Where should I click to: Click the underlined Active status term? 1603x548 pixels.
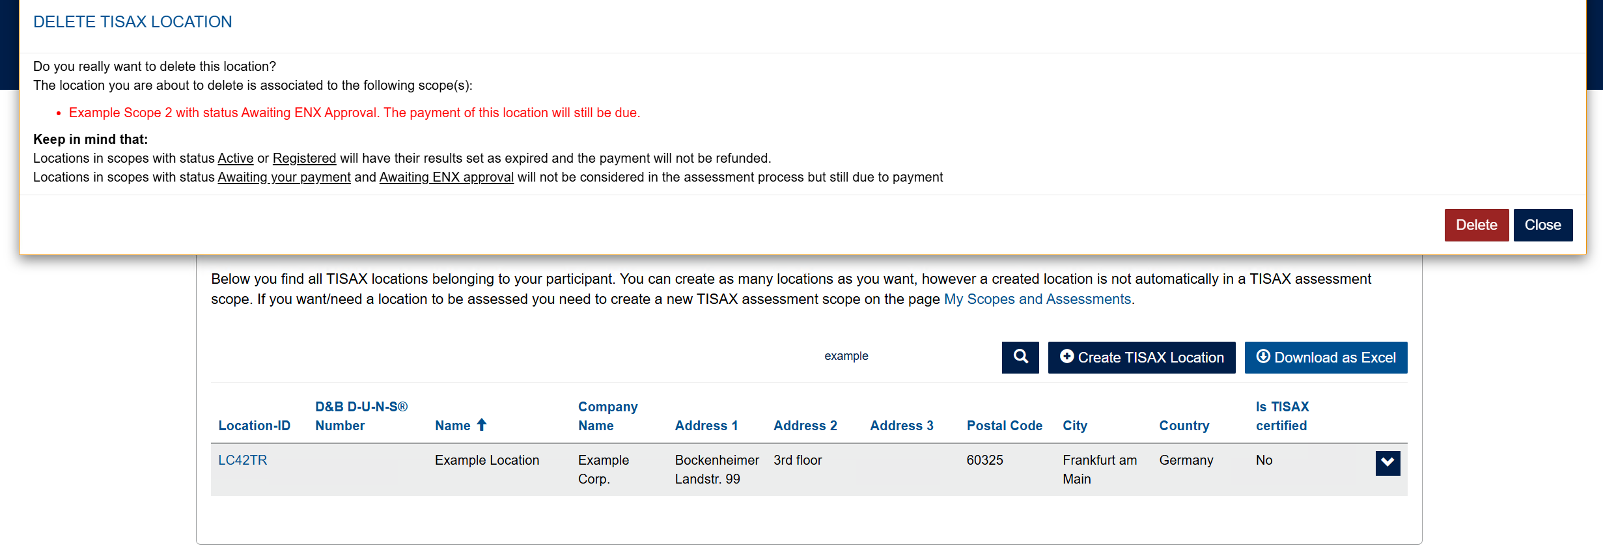(235, 158)
